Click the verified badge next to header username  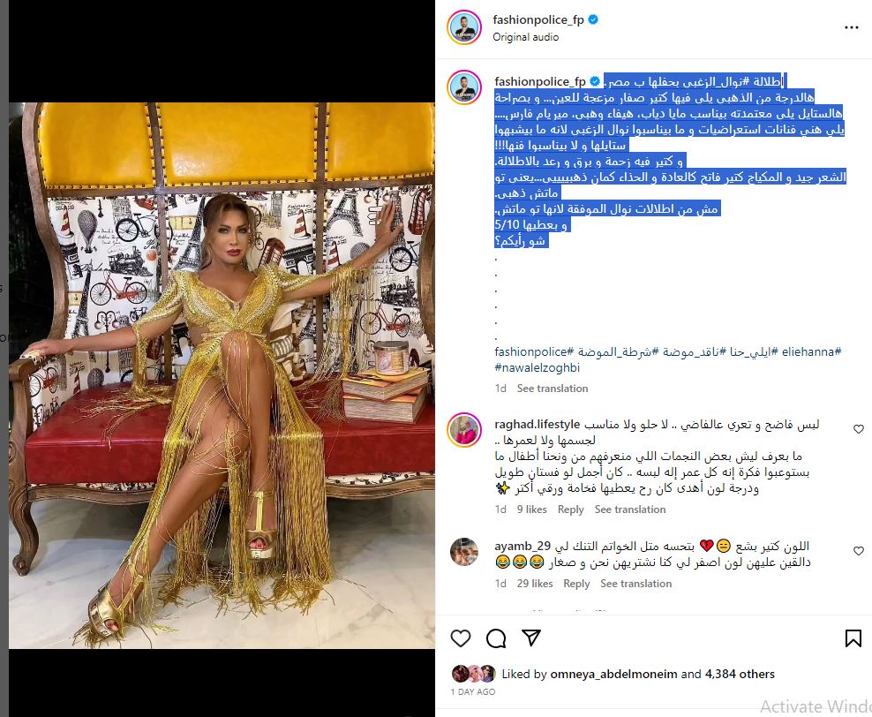[x=593, y=19]
